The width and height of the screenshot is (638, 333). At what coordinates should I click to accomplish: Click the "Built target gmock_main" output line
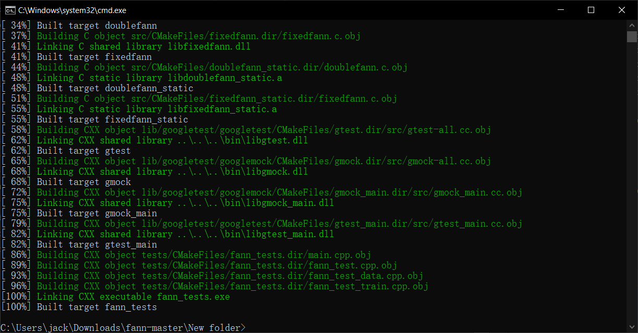pos(97,213)
